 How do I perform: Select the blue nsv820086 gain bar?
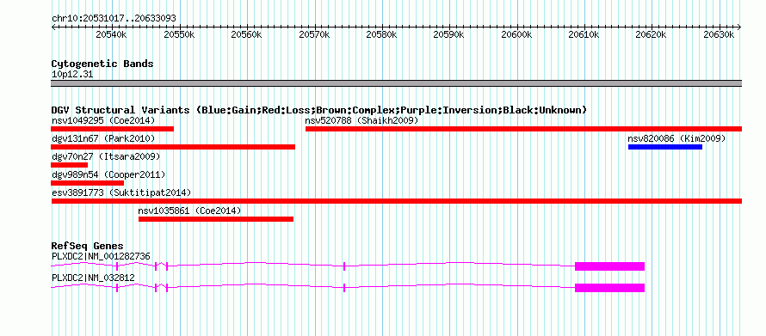pyautogui.click(x=665, y=147)
